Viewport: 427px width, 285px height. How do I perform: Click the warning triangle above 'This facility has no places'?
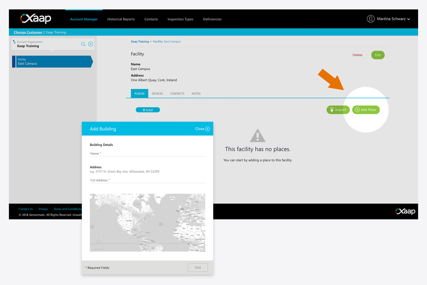(x=257, y=135)
